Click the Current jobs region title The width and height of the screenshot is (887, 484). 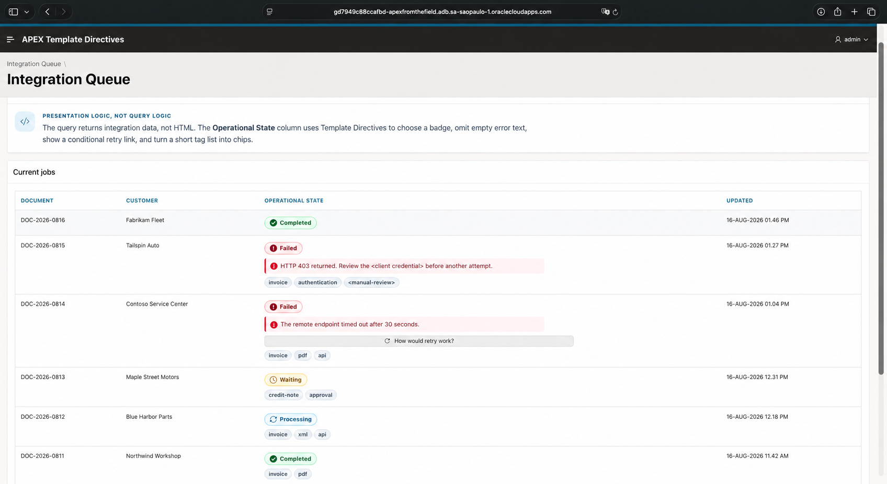34,172
